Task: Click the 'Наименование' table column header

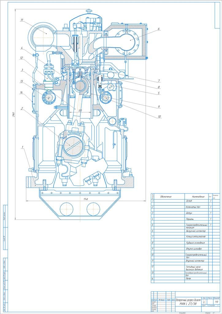Action: (198, 197)
